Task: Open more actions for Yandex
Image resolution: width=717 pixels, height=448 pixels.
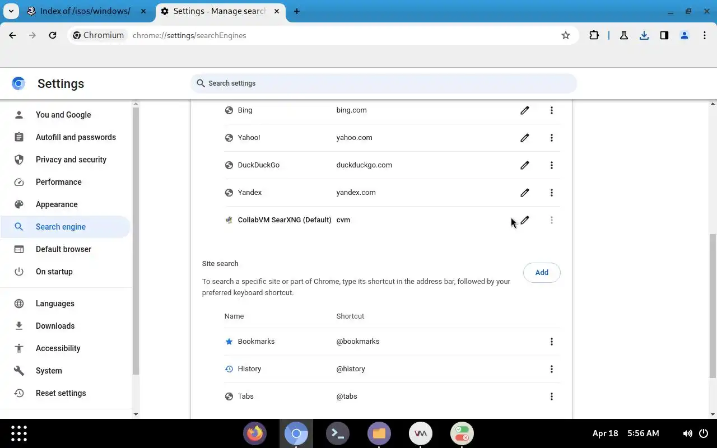Action: pyautogui.click(x=551, y=193)
